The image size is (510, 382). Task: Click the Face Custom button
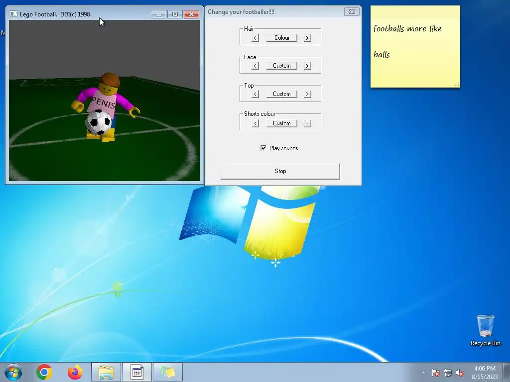click(282, 66)
